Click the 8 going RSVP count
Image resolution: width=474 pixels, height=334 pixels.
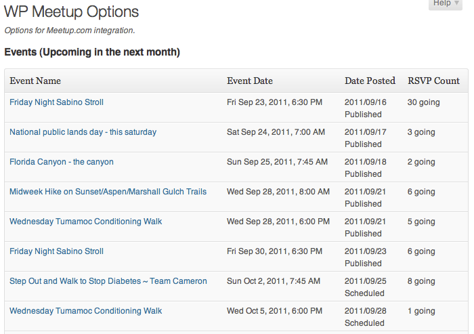(421, 281)
